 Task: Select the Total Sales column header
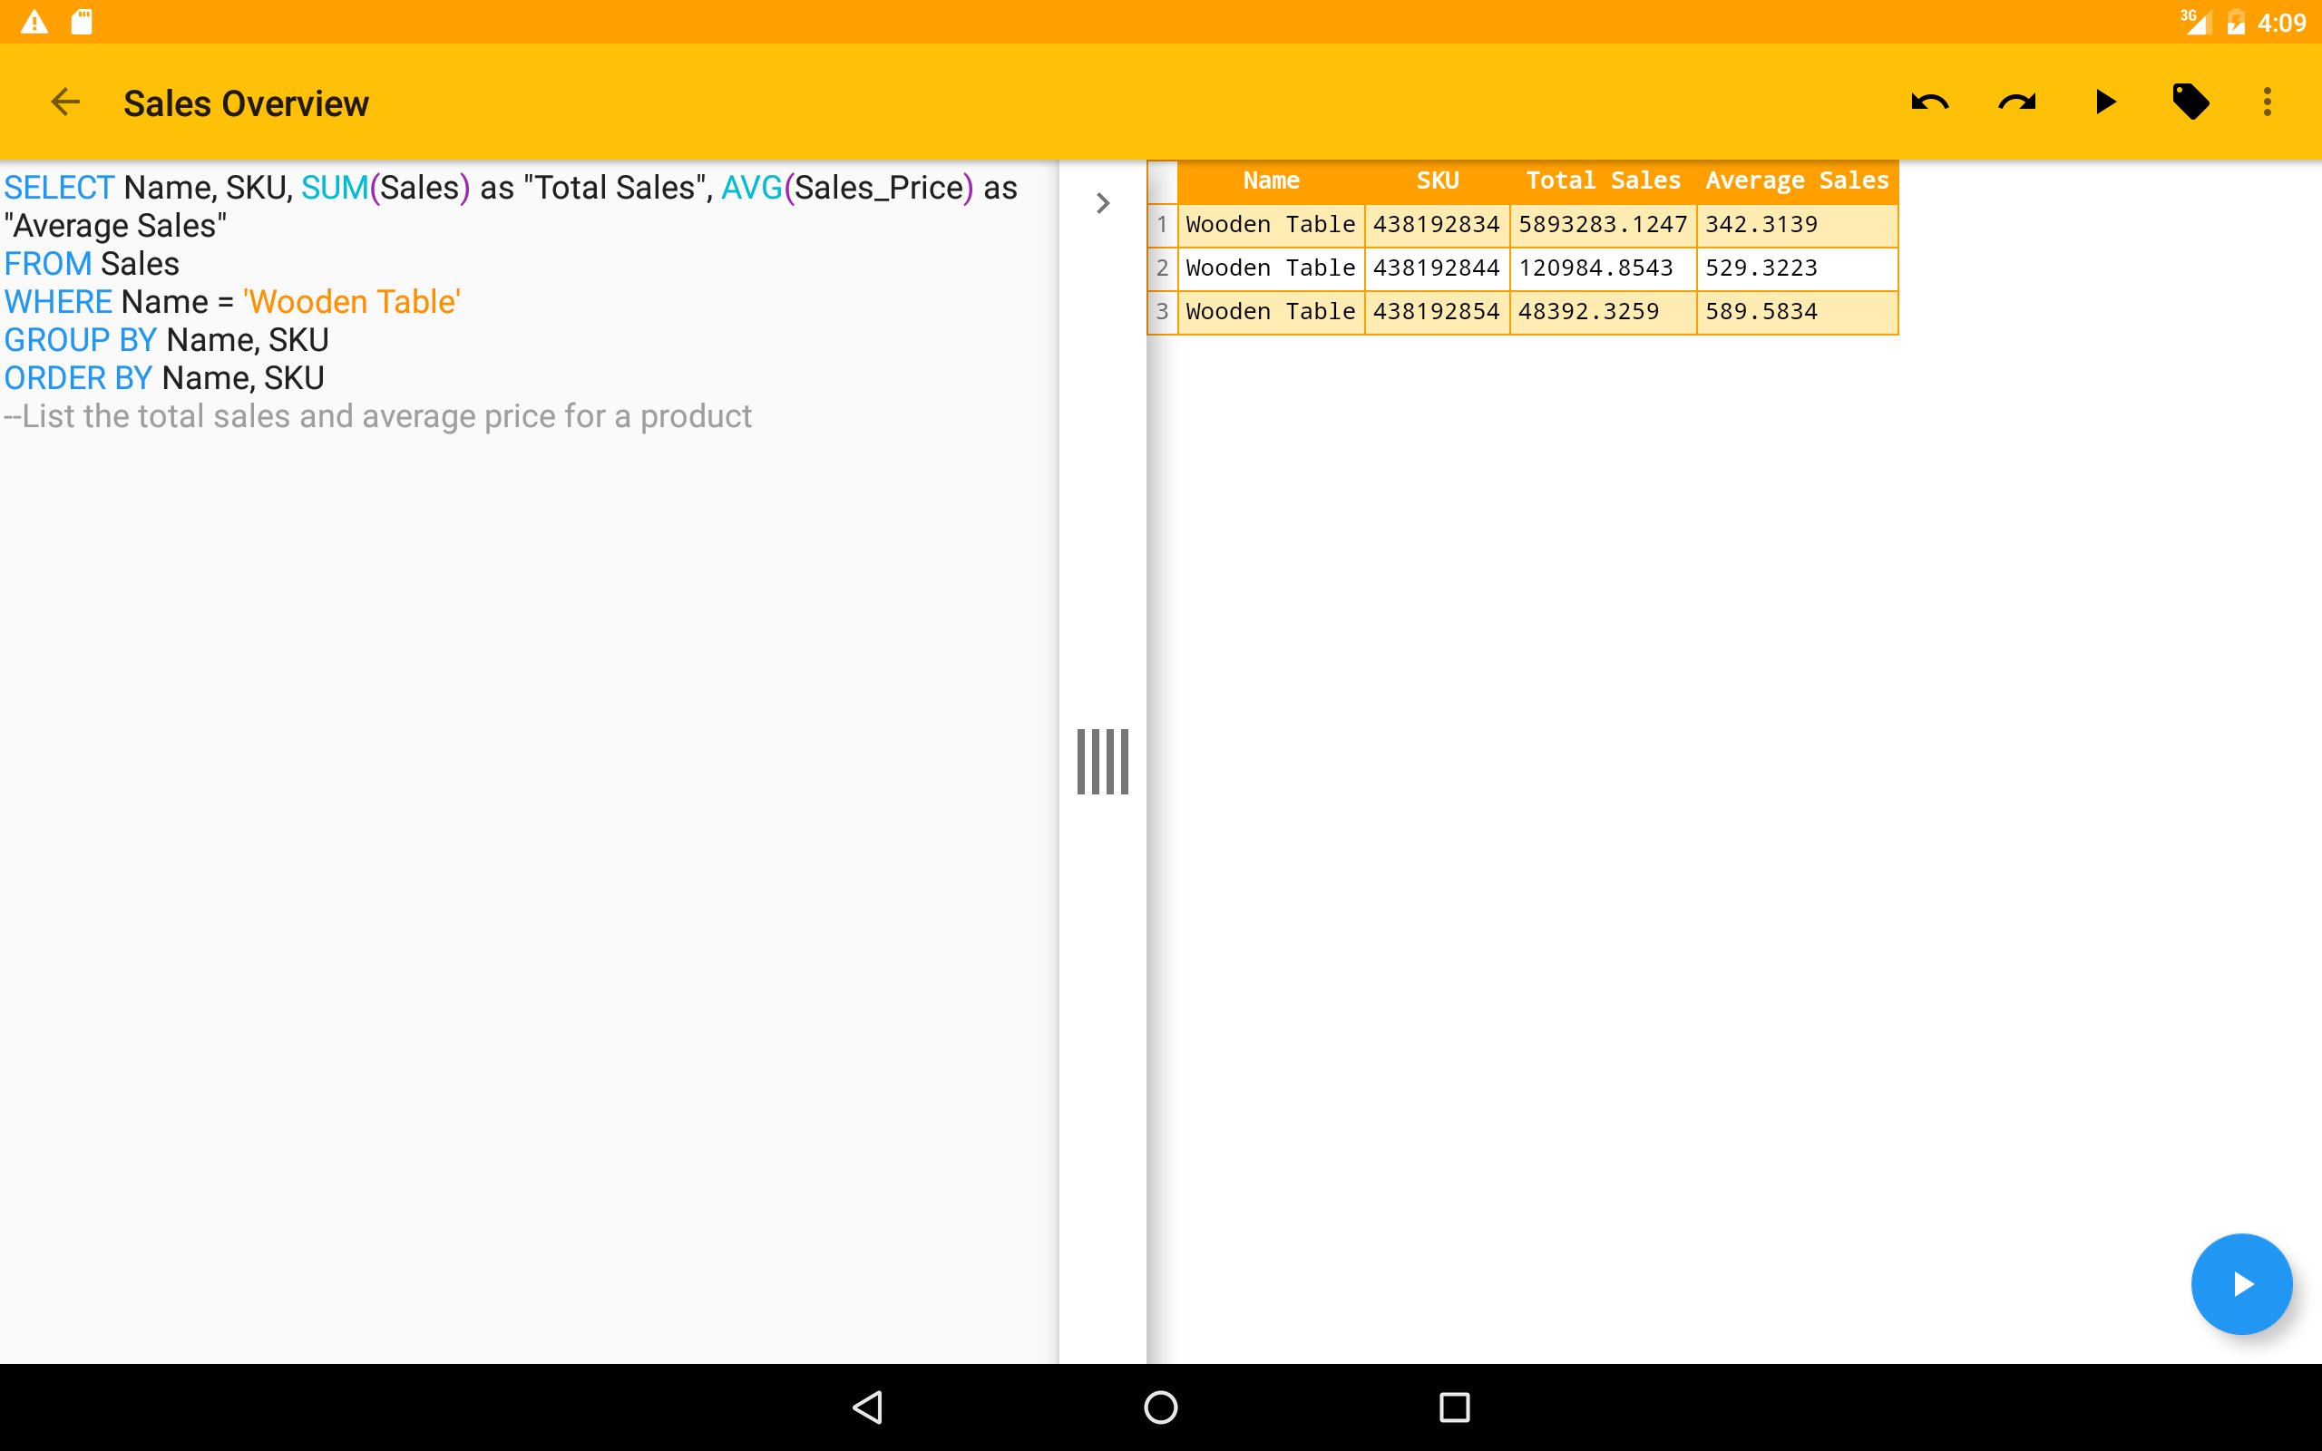tap(1603, 181)
